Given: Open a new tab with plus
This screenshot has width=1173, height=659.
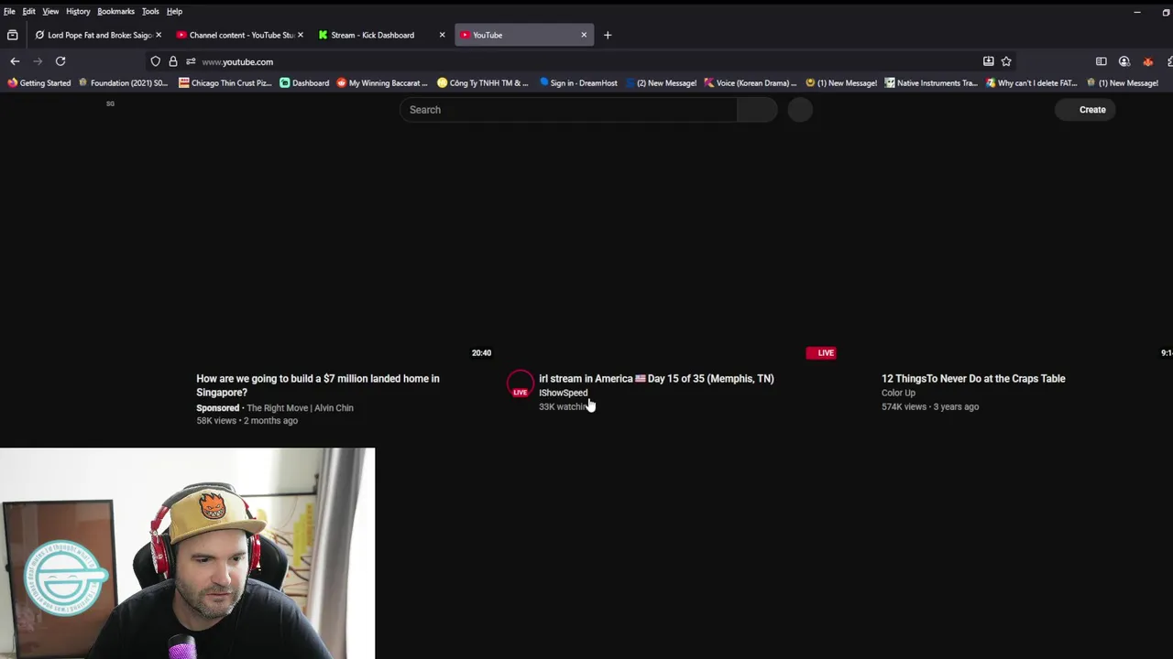Looking at the screenshot, I should pos(608,35).
